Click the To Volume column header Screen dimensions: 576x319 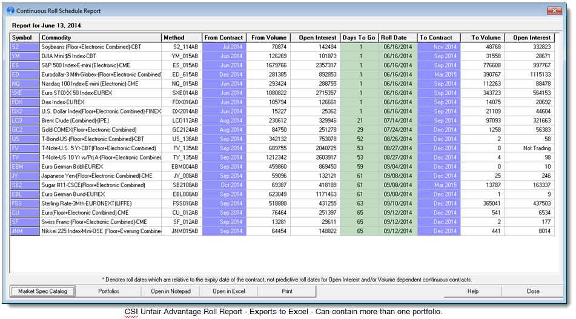pyautogui.click(x=482, y=38)
